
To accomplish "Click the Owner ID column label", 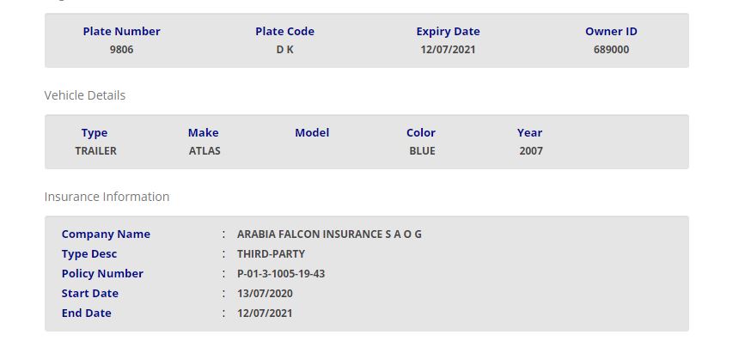I will pyautogui.click(x=611, y=32).
